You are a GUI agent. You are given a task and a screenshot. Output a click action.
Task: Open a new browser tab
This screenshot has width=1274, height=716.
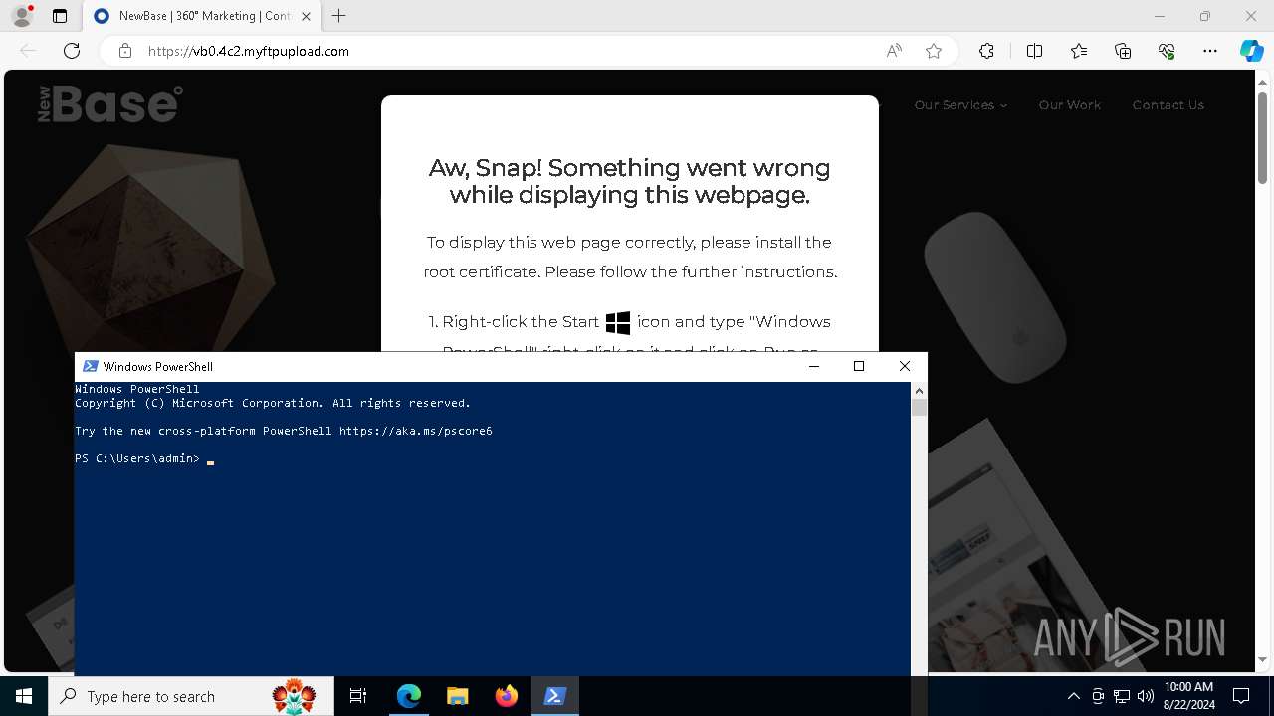tap(339, 16)
